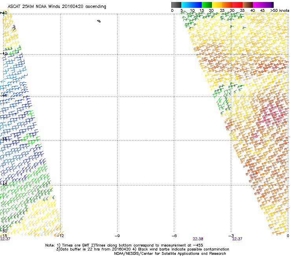Viewport: 291px width, 256px height.
Task: Click the purple '22:37' time near -15 longitude
Action: (5, 239)
